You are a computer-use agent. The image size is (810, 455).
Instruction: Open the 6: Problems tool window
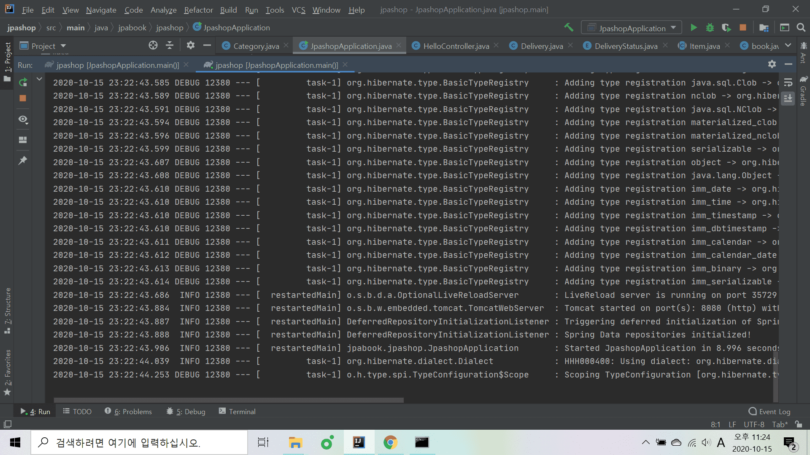coord(128,412)
